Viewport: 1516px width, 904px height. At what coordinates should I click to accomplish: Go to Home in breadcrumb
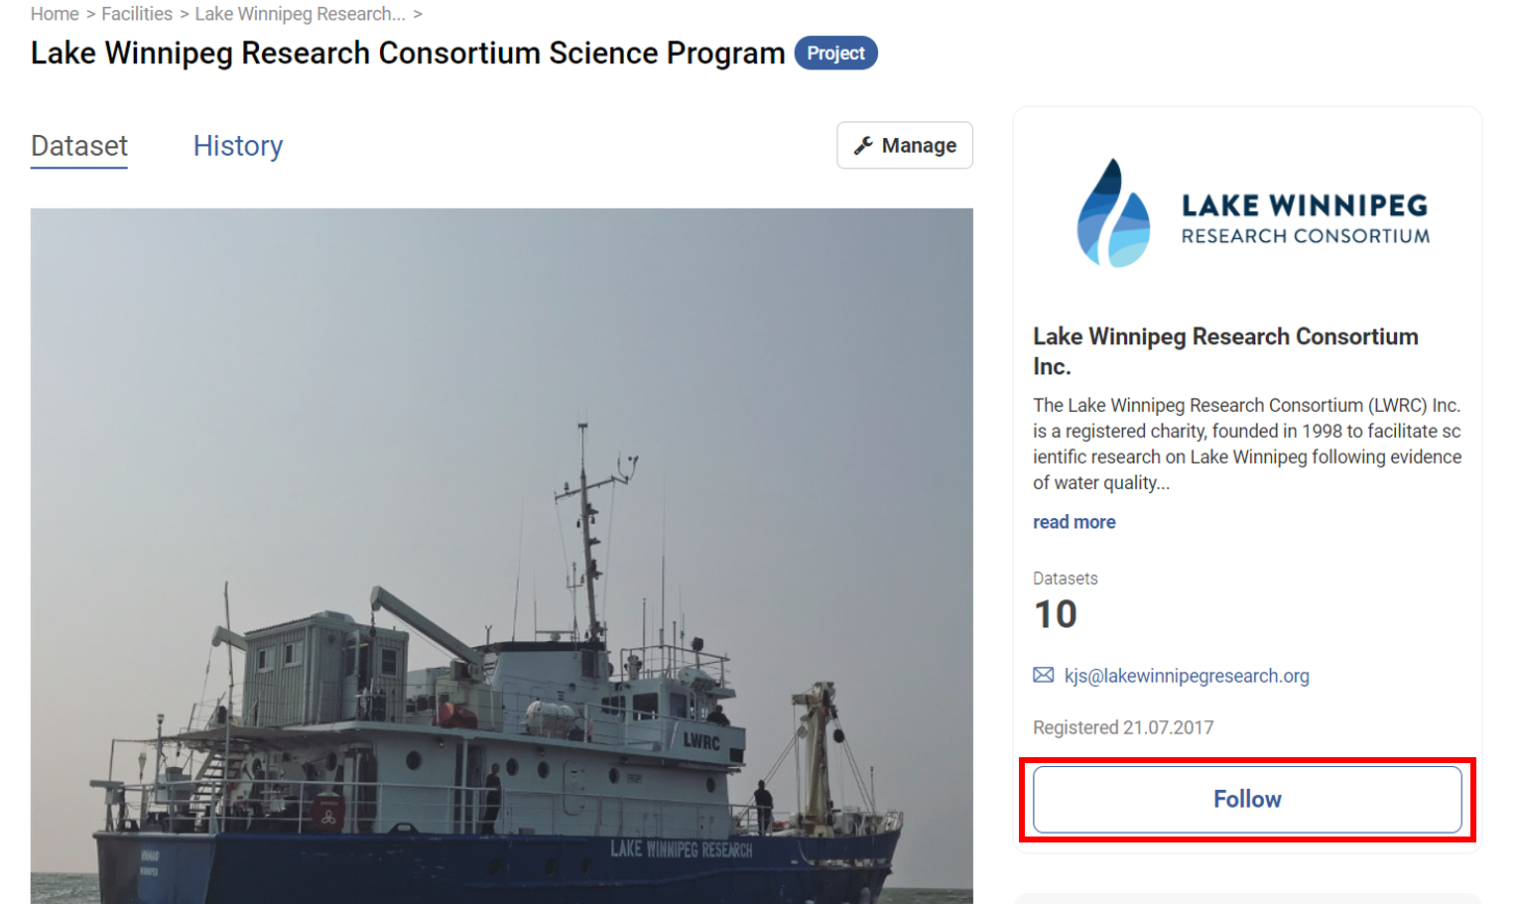click(x=55, y=14)
